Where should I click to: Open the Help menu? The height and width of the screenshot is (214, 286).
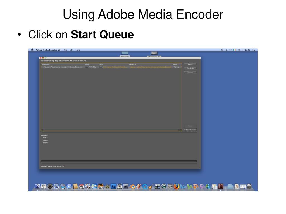[78, 50]
